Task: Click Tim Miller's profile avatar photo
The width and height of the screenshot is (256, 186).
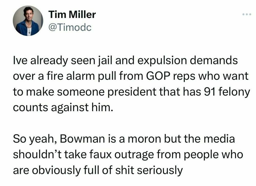Action: pos(28,20)
